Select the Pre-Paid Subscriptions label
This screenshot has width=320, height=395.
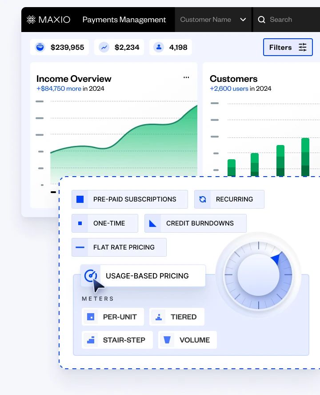coord(135,199)
